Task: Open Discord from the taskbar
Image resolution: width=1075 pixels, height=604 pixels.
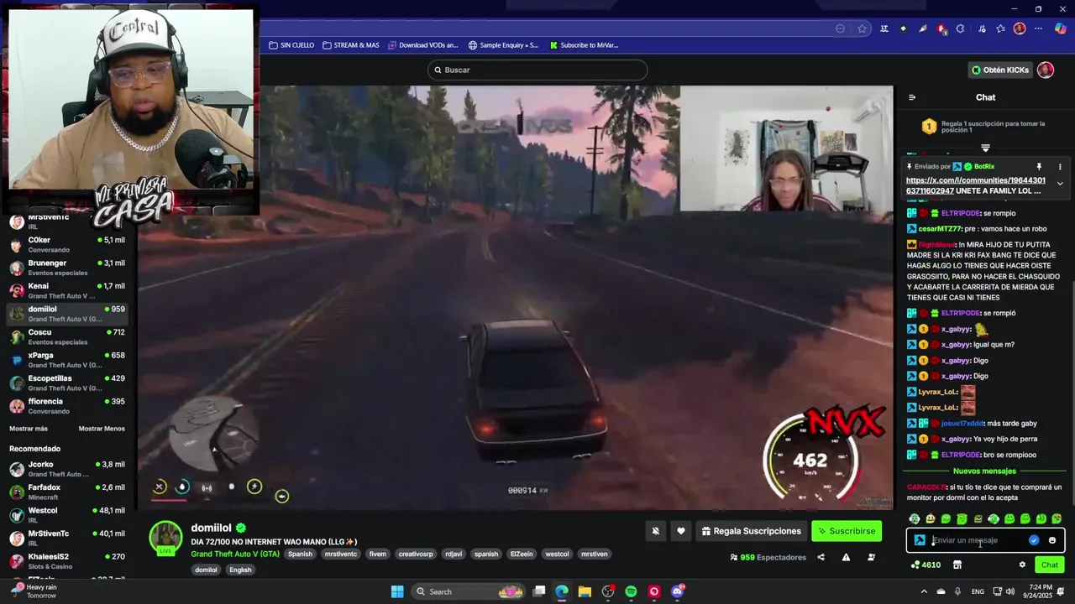Action: pyautogui.click(x=677, y=591)
